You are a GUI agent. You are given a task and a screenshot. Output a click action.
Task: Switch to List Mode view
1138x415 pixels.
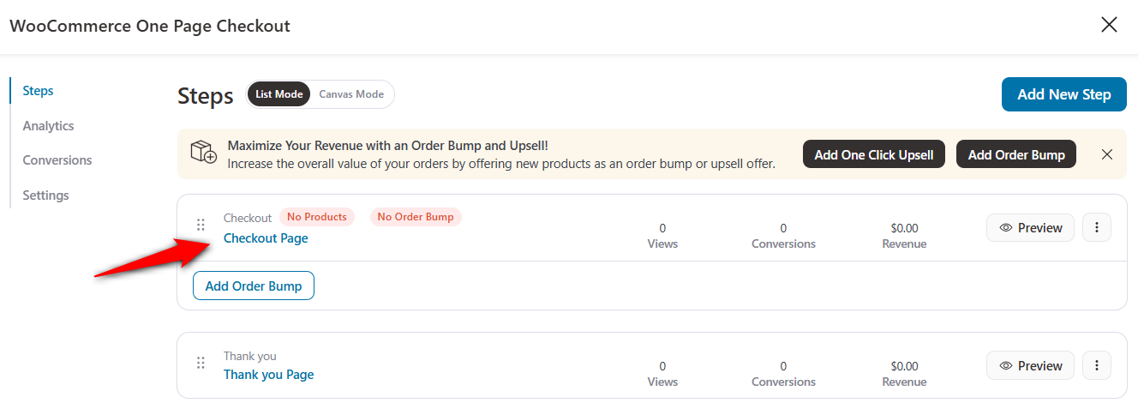coord(279,94)
